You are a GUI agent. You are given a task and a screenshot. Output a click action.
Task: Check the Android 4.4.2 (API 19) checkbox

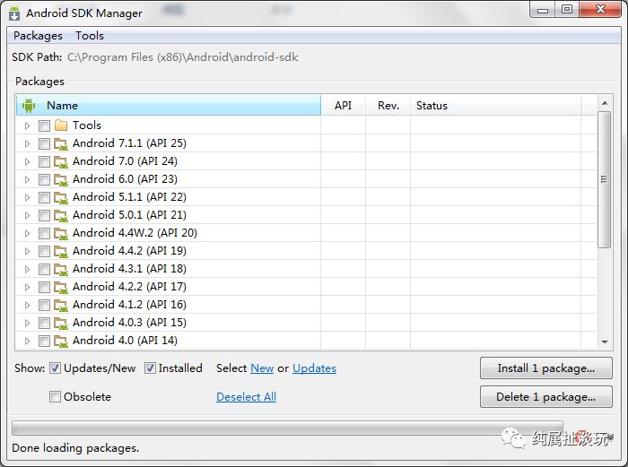44,251
